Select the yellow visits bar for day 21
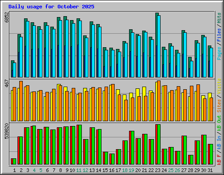 click(143, 104)
